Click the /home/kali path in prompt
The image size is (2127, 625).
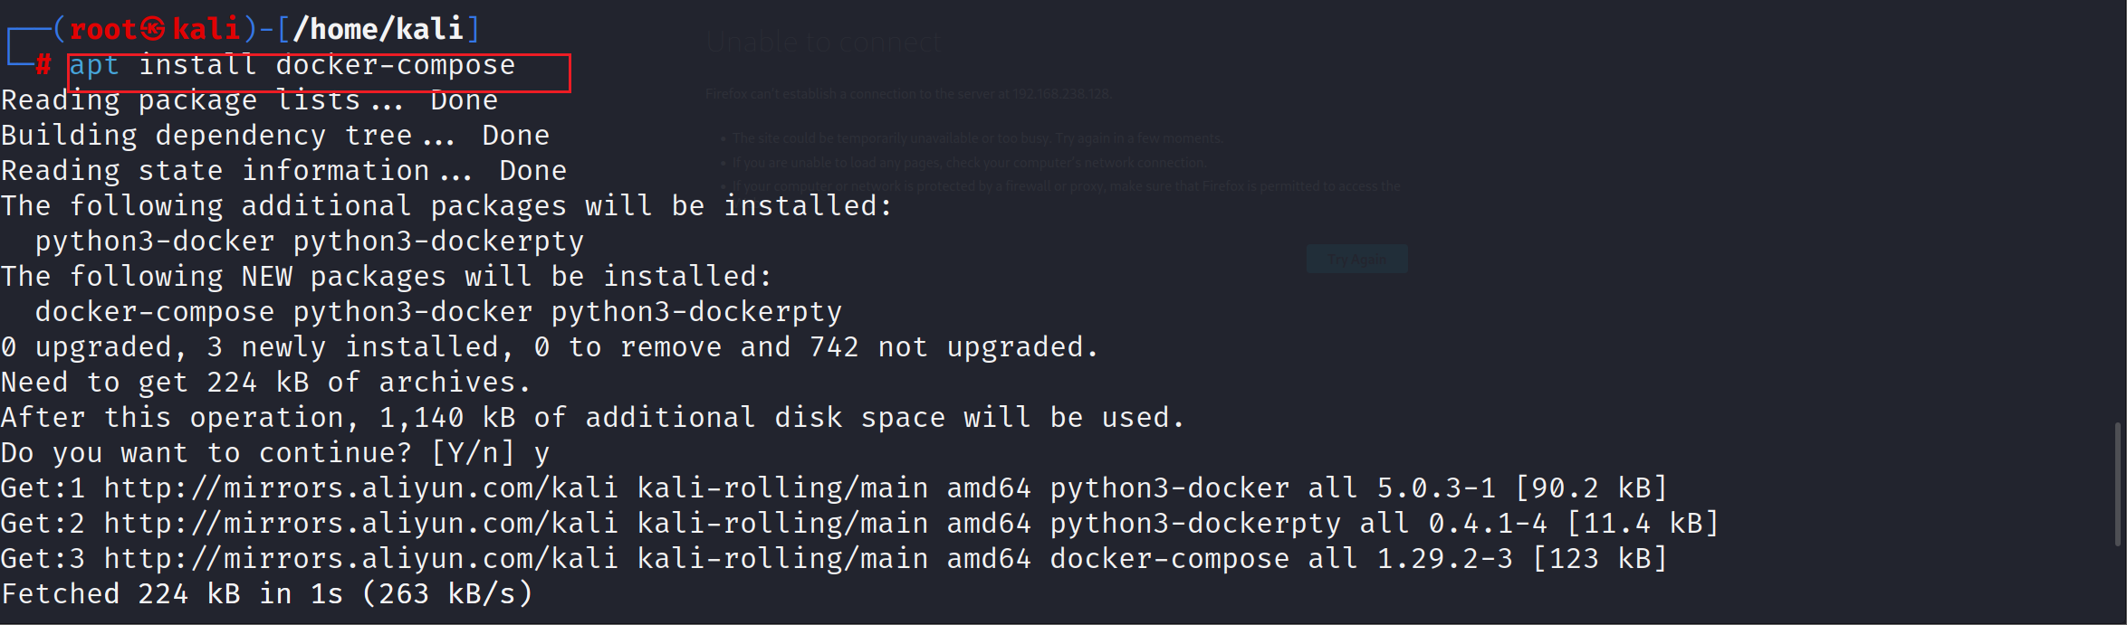tap(378, 29)
